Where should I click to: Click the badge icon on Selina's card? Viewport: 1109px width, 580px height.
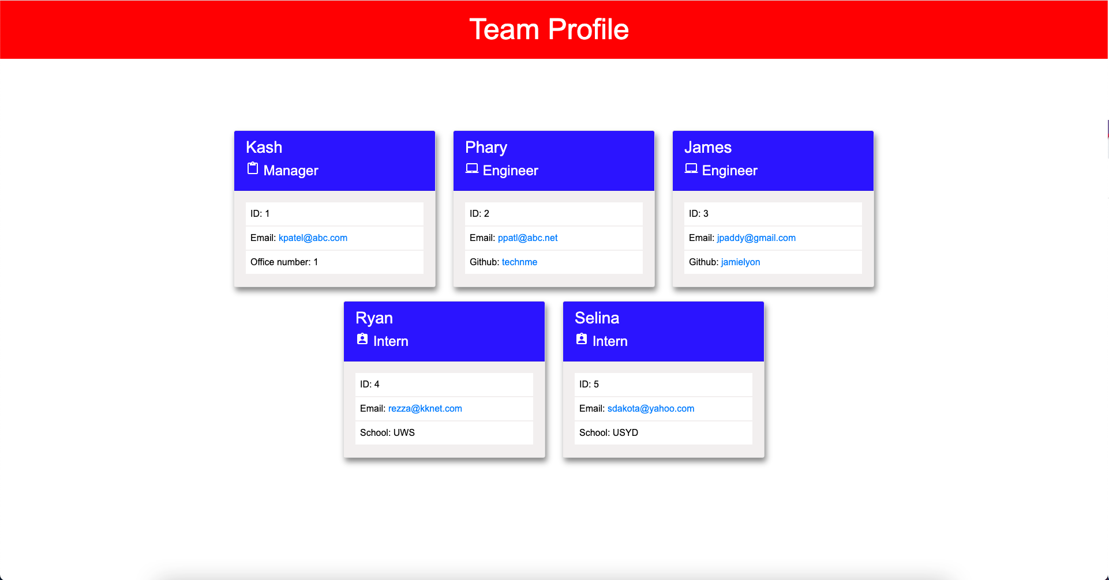pos(581,338)
